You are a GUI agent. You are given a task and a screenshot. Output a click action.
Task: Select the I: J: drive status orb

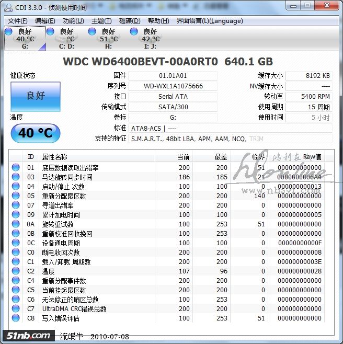pyautogui.click(x=134, y=32)
